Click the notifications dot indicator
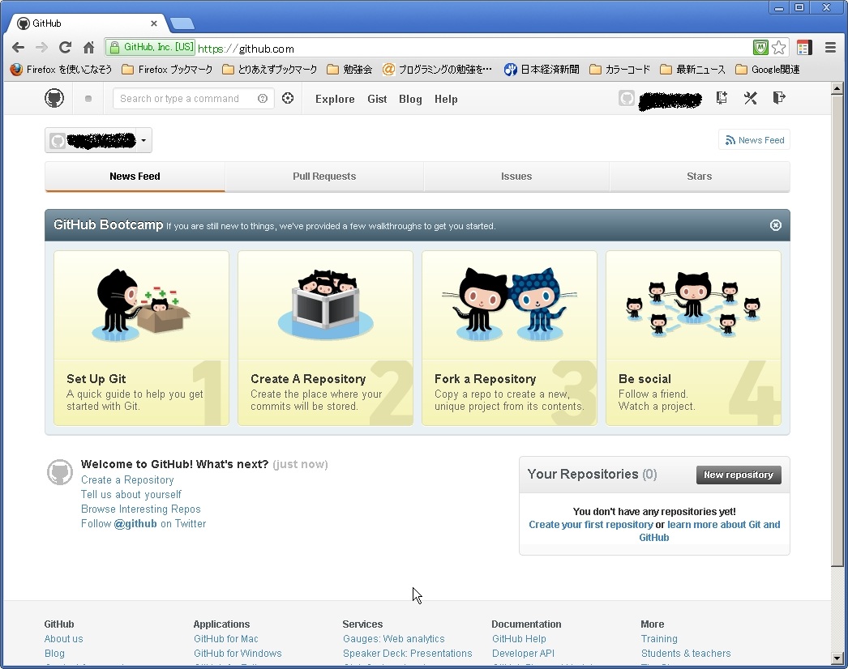848x669 pixels. (x=88, y=98)
